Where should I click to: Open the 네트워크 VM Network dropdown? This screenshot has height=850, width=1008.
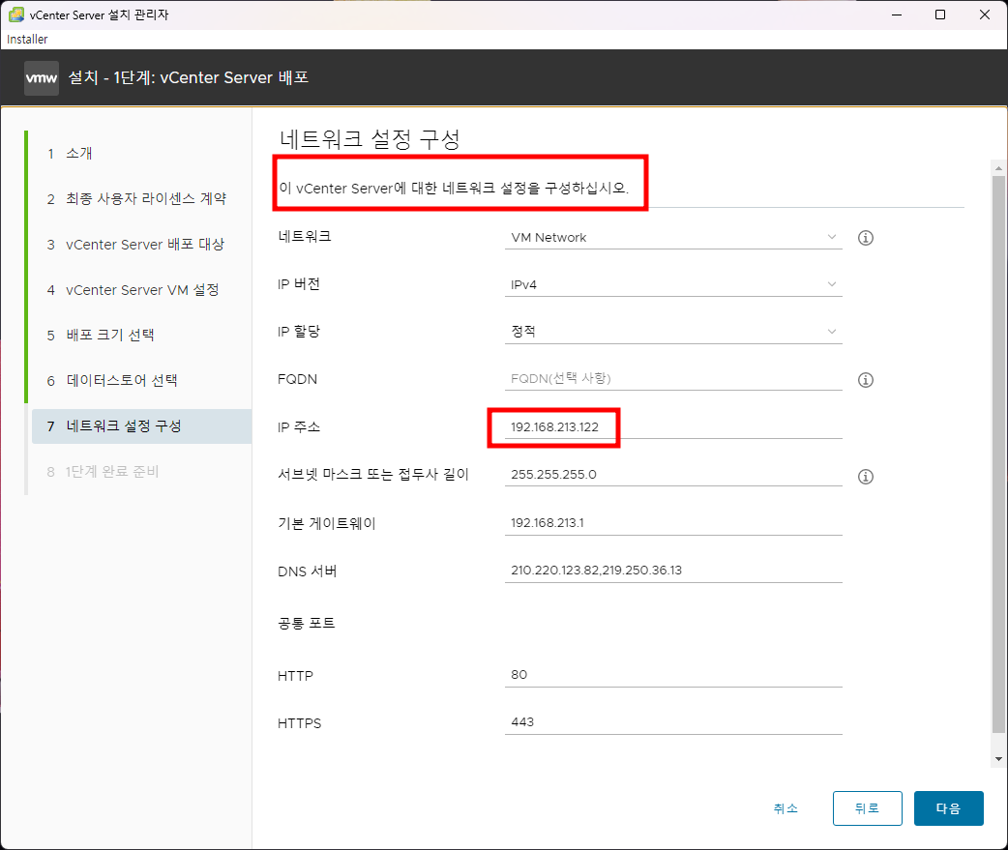[x=673, y=237]
